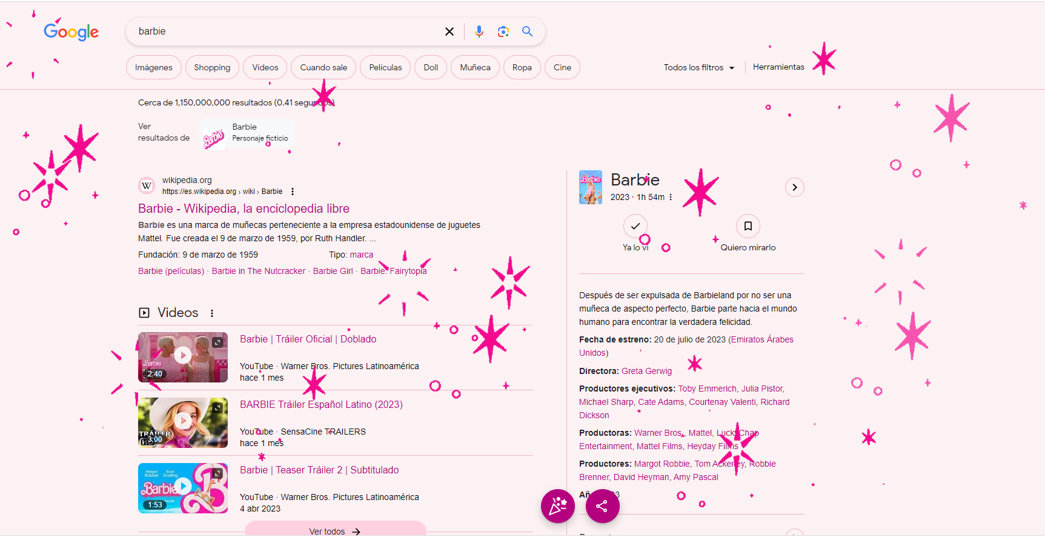The image size is (1045, 537).
Task: Open Warner Bros. productora link
Action: pyautogui.click(x=659, y=433)
